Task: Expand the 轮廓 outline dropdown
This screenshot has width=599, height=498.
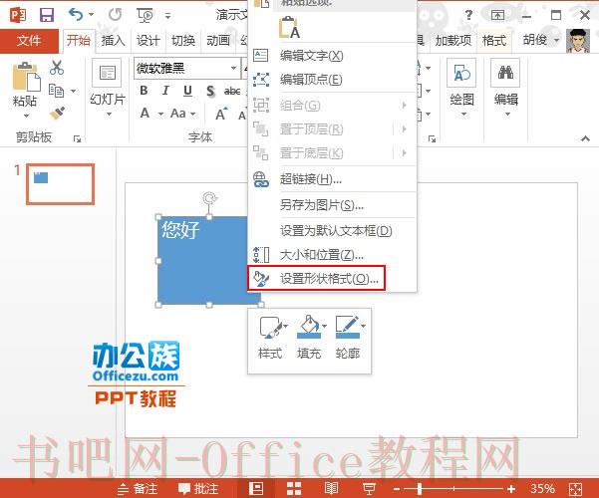Action: click(x=364, y=326)
